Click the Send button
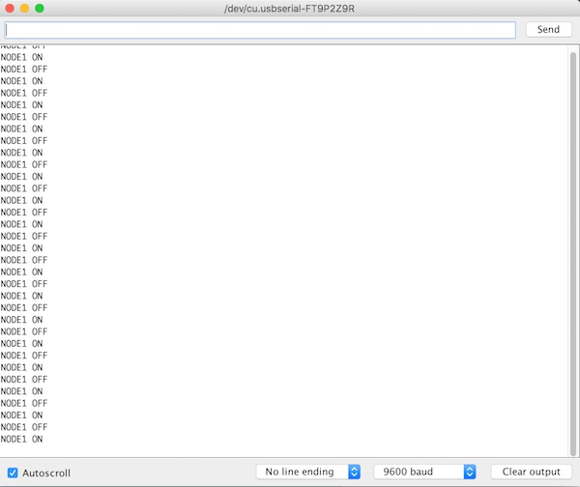The height and width of the screenshot is (487, 580). pyautogui.click(x=548, y=30)
